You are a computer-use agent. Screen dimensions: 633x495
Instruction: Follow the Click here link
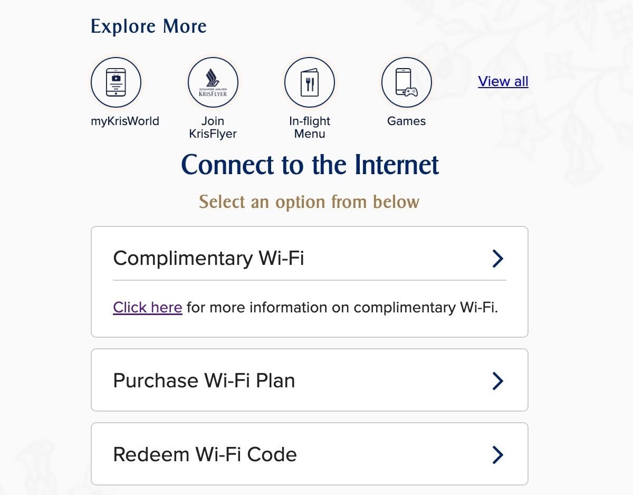pyautogui.click(x=148, y=307)
